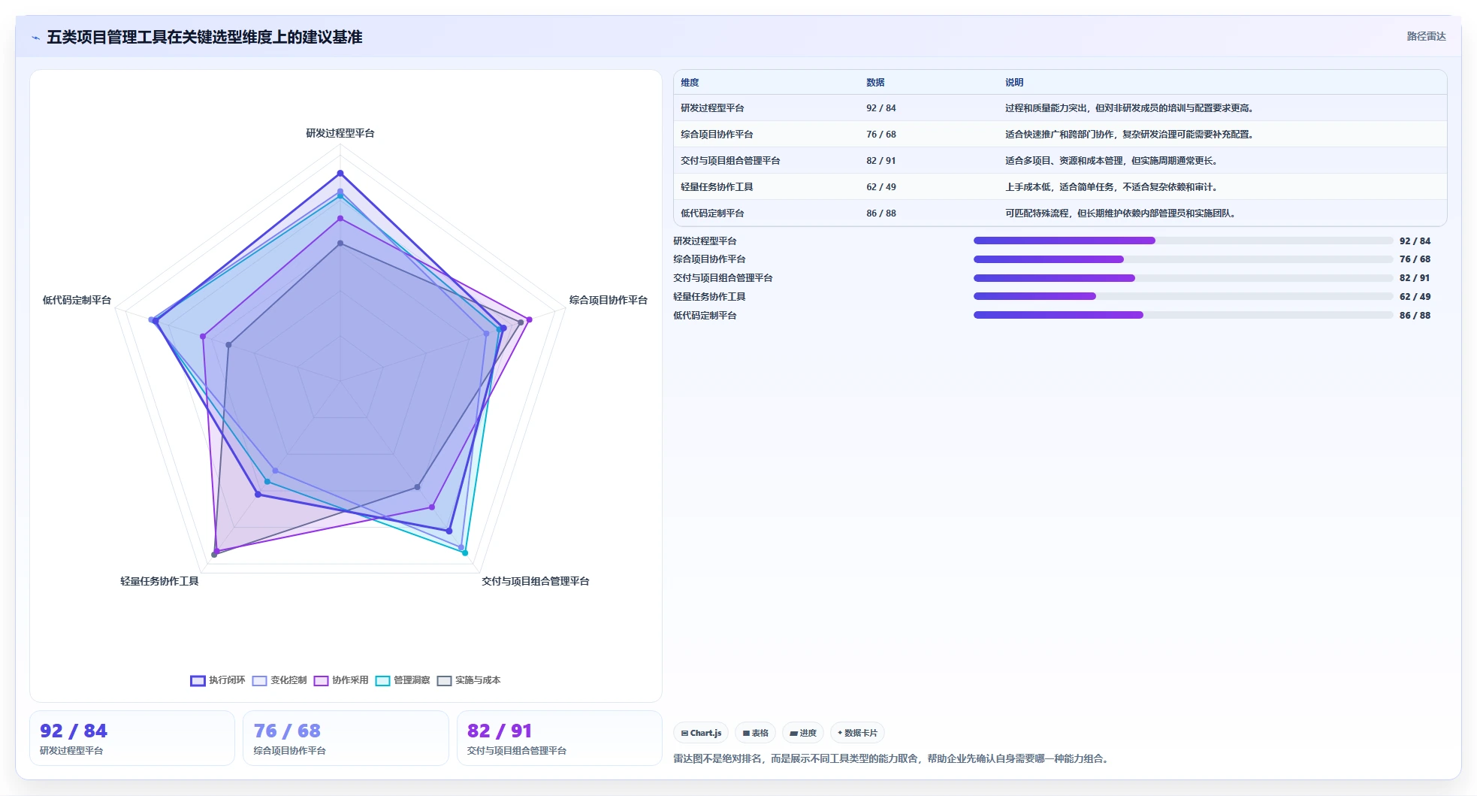Click the 综合项目协作平台 progress bar
The height and width of the screenshot is (796, 1477).
(x=1183, y=259)
